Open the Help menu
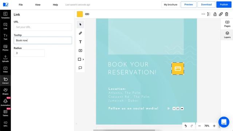 (x=55, y=5)
